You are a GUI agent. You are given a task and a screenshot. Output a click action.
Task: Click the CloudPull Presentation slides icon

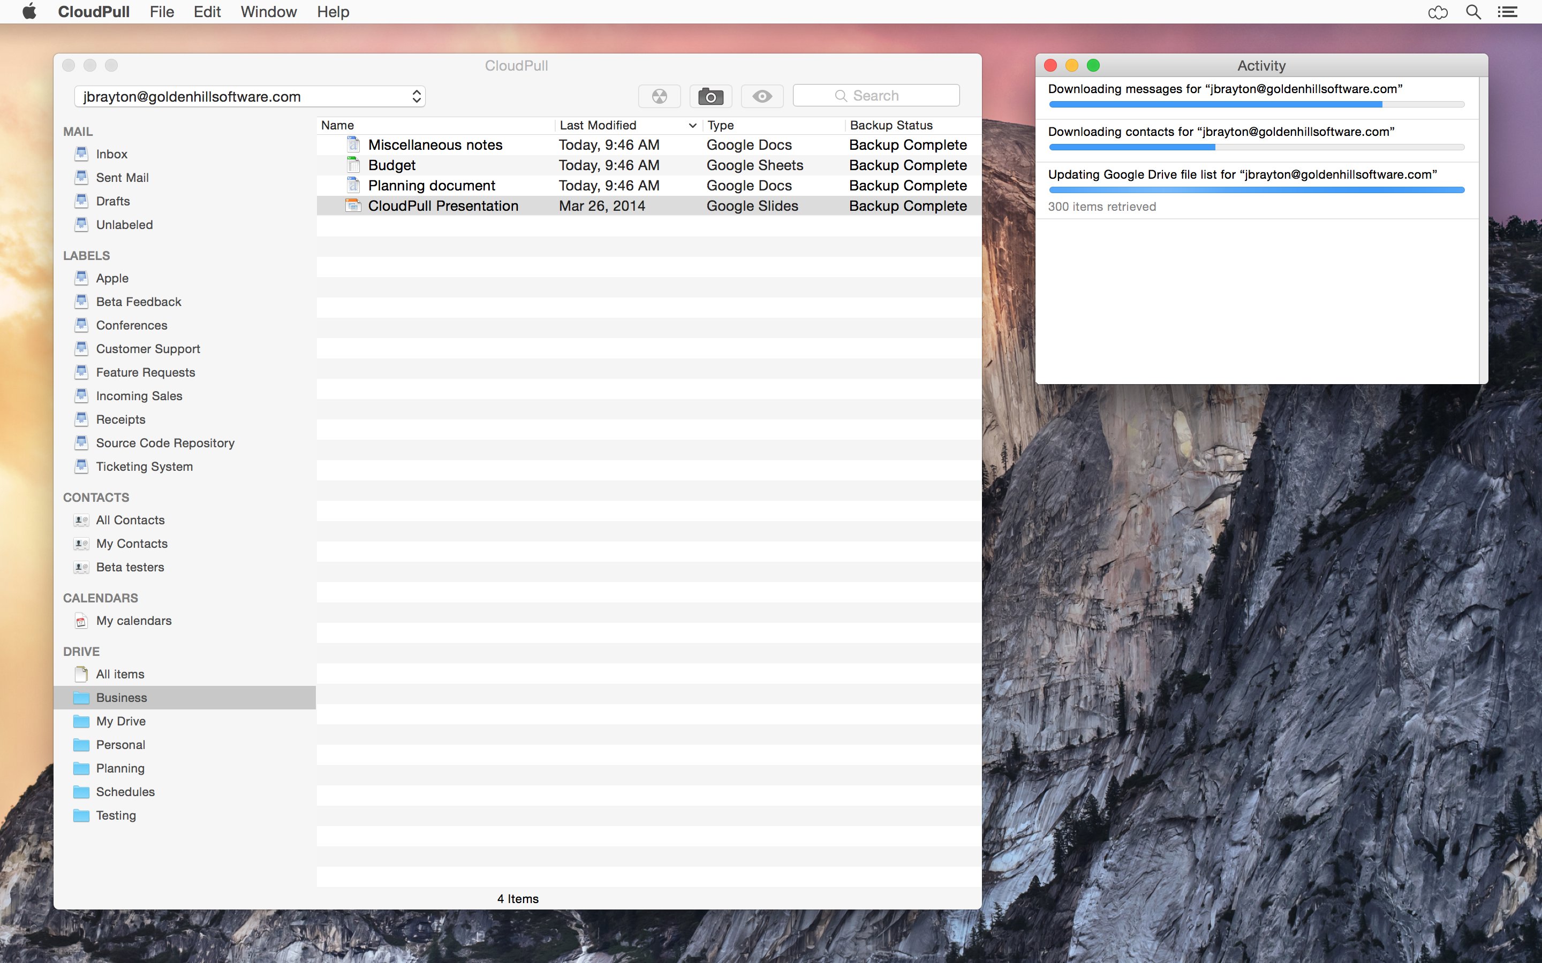tap(353, 206)
